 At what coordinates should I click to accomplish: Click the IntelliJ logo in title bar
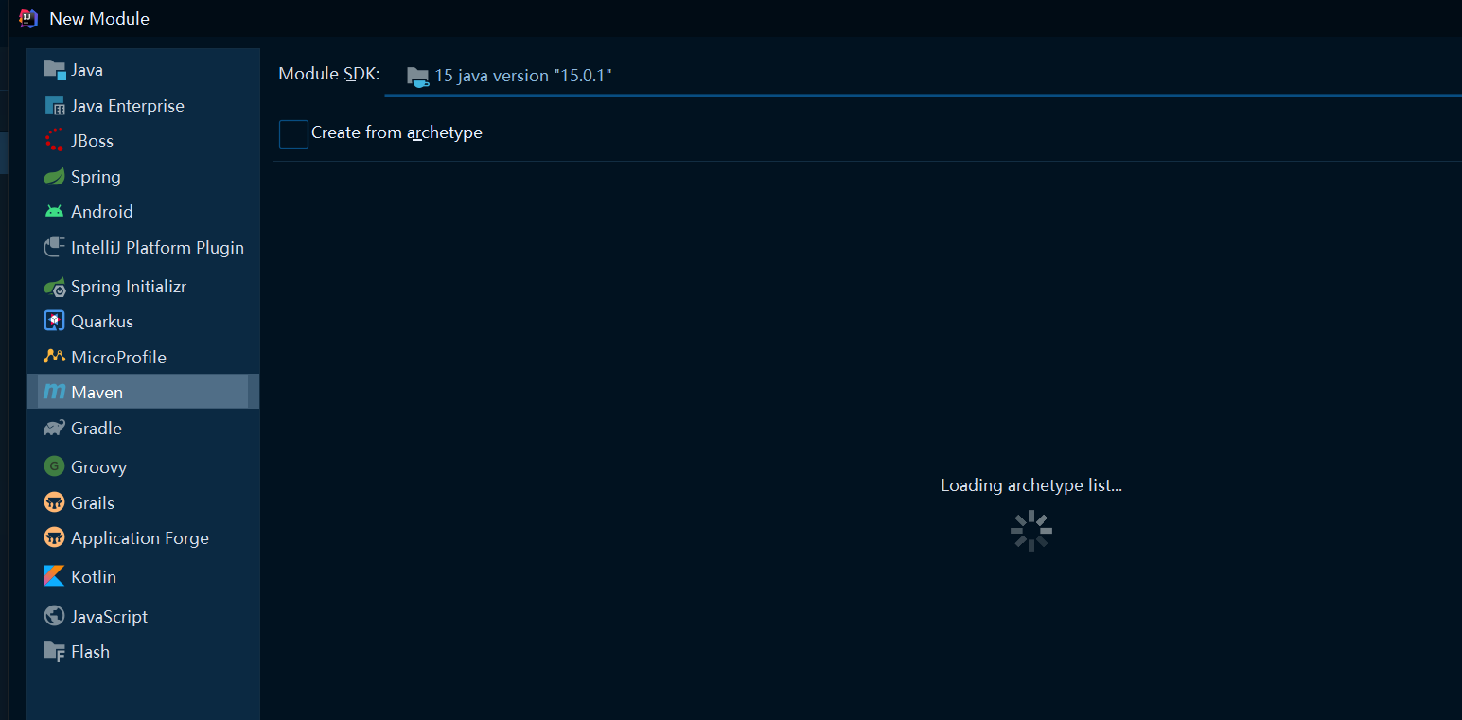(x=28, y=18)
